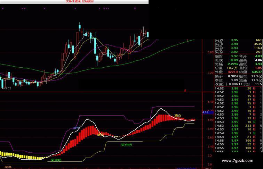263x169 pixels.
Task: Click the 3.65 price axis label
Action: point(210,52)
